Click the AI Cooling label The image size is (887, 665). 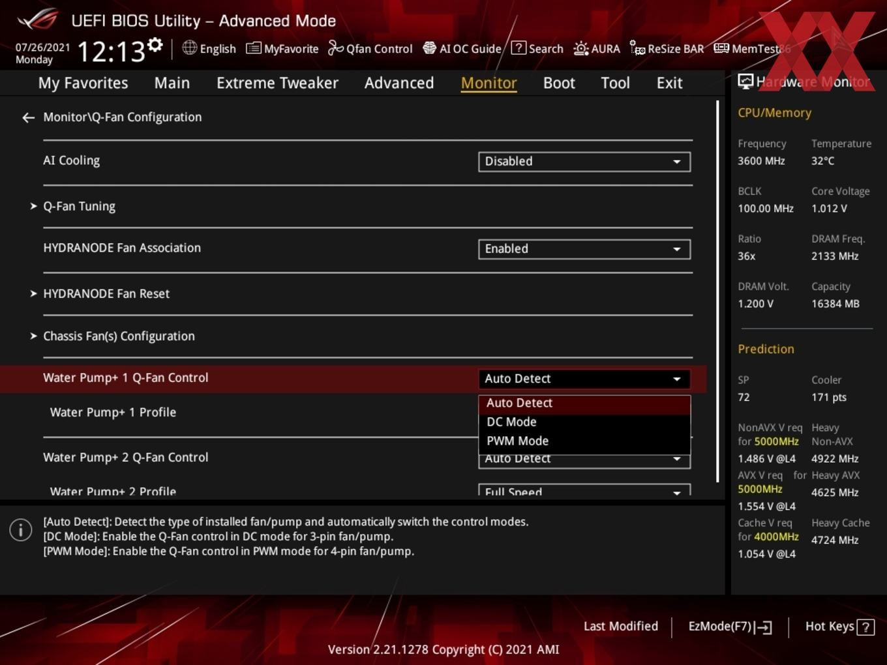[x=71, y=160]
